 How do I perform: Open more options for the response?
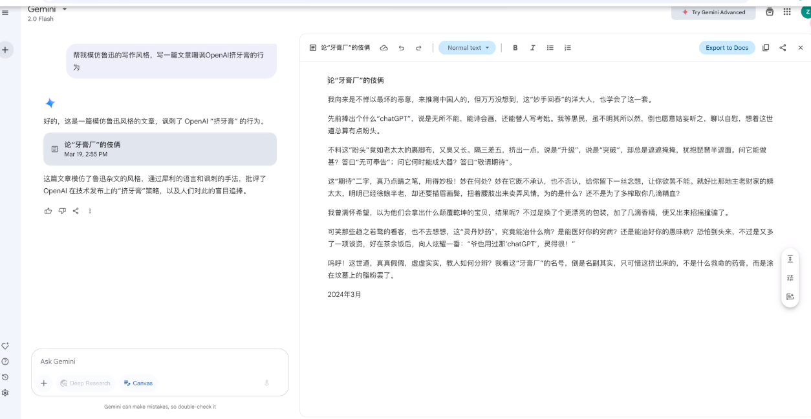tap(90, 211)
